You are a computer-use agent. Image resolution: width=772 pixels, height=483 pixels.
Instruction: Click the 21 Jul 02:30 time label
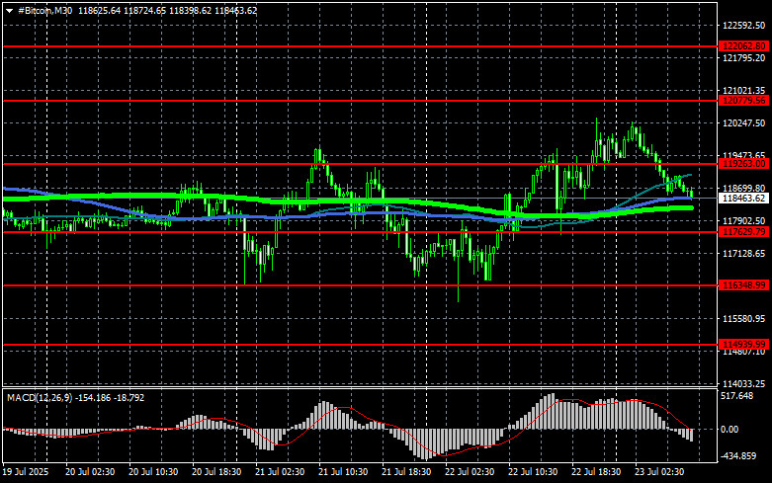coord(280,472)
